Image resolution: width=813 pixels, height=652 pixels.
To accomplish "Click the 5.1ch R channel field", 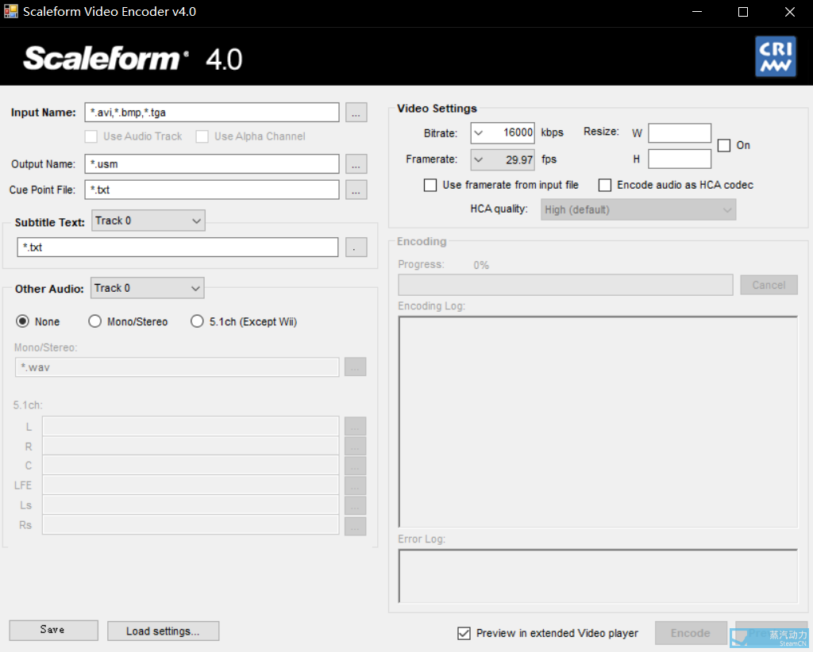I will click(x=191, y=446).
